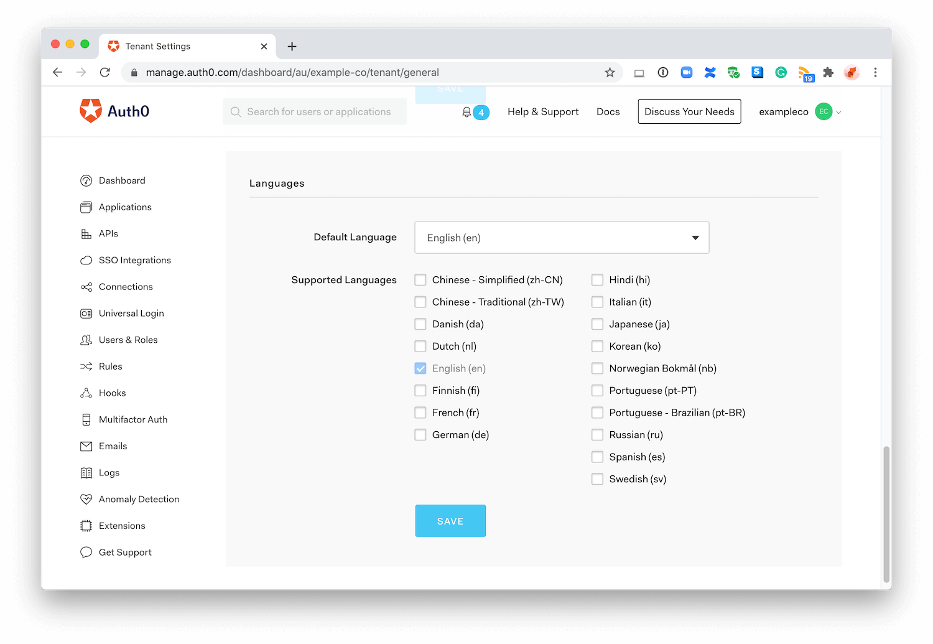Toggle the English (en) checkbox
Viewport: 933px width, 644px height.
tap(420, 368)
